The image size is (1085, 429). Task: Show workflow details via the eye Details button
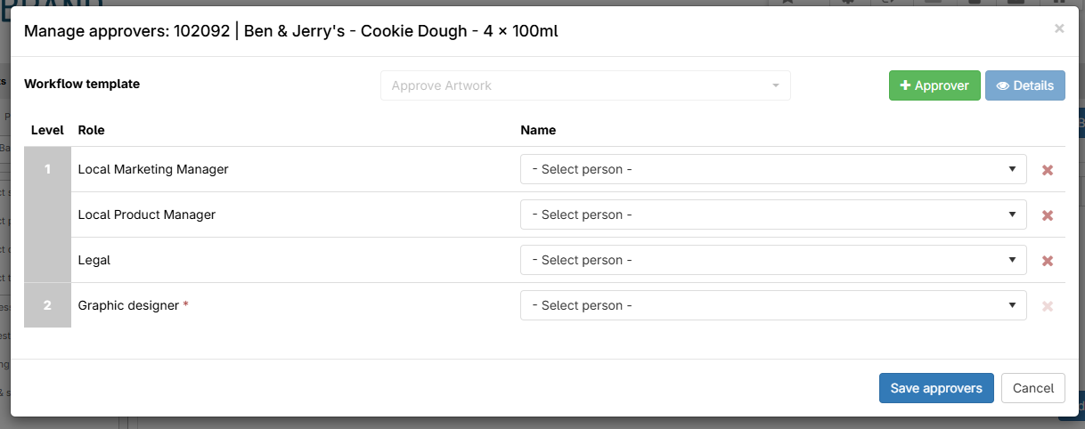click(x=1024, y=85)
